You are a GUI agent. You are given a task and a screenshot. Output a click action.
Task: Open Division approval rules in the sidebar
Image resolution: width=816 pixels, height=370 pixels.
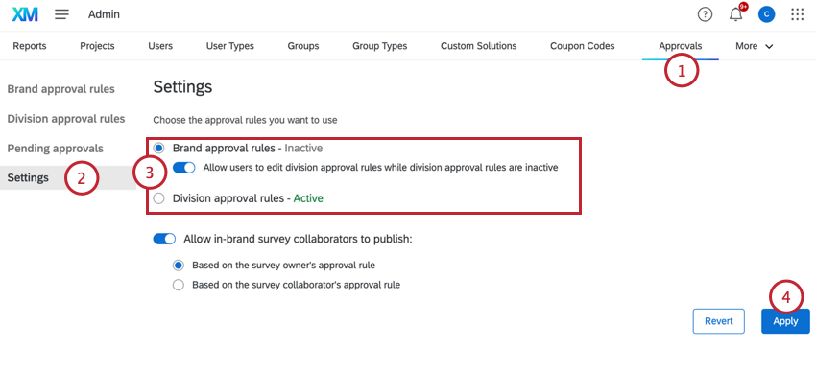pos(66,119)
